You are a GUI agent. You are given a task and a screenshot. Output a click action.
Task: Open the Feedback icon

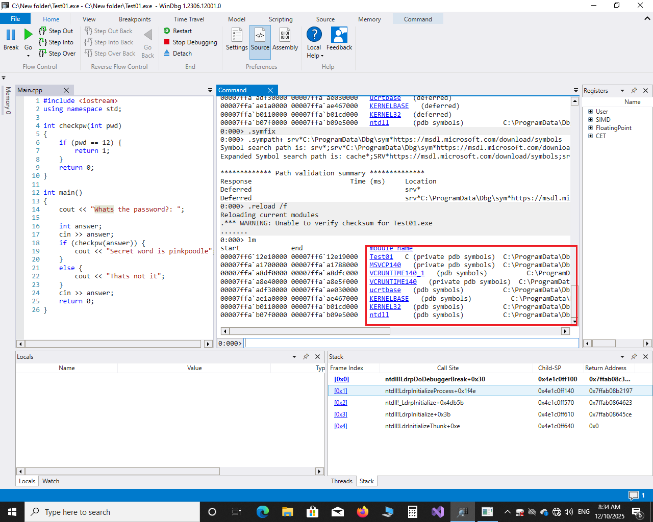click(339, 35)
